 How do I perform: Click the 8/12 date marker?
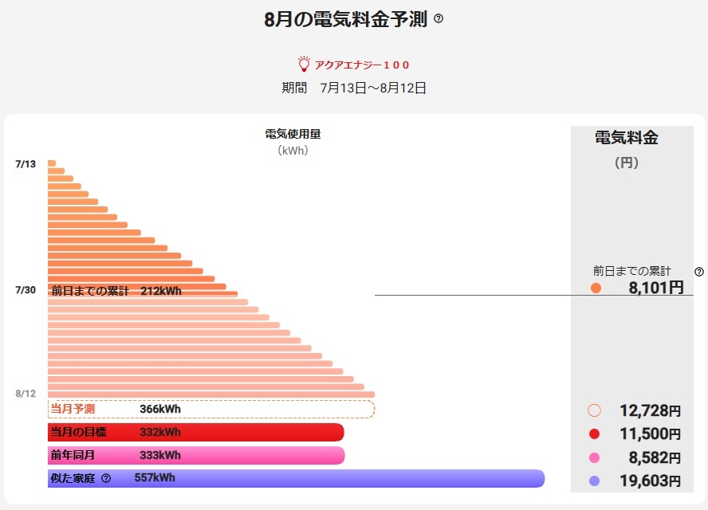[26, 394]
